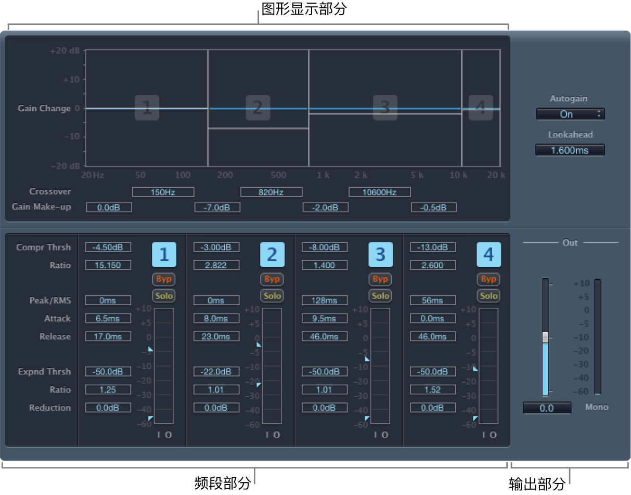Toggle the band 4 on/off button
The image size is (631, 495).
[488, 255]
